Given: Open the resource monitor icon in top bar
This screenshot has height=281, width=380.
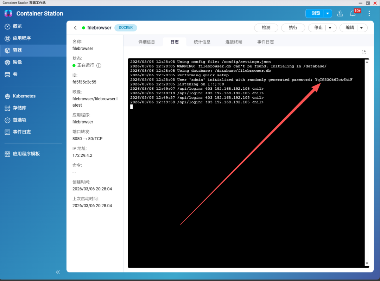Looking at the screenshot, I should pos(340,13).
